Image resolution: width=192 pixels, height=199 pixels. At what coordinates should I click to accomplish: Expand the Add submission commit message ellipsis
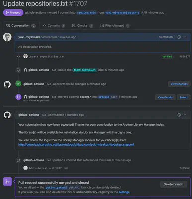click(66, 168)
